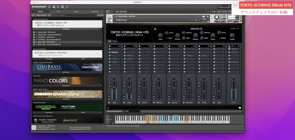Switch to the Automation tab
Image resolution: width=295 pixels, height=140 pixels.
point(95,12)
